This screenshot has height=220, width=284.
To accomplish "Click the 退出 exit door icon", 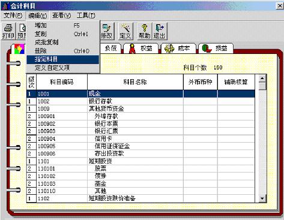I will [x=160, y=31].
